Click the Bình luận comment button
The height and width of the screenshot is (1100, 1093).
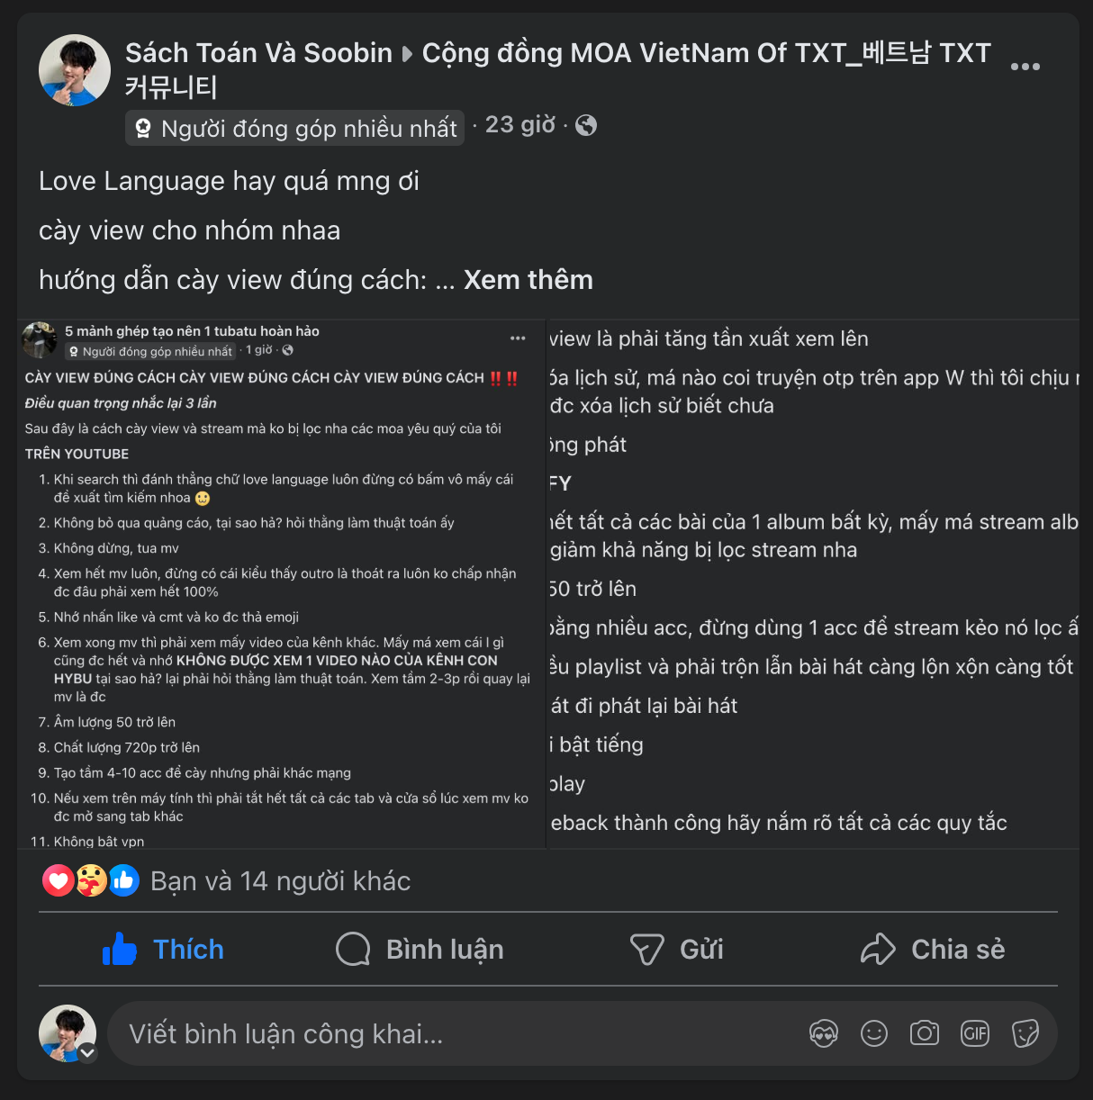(420, 950)
